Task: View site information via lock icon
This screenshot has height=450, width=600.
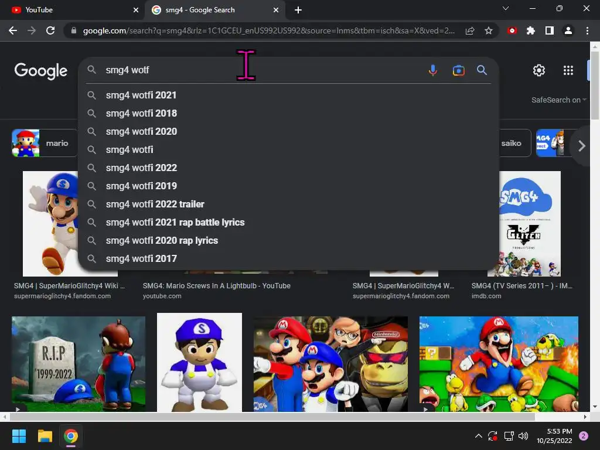Action: (x=73, y=30)
